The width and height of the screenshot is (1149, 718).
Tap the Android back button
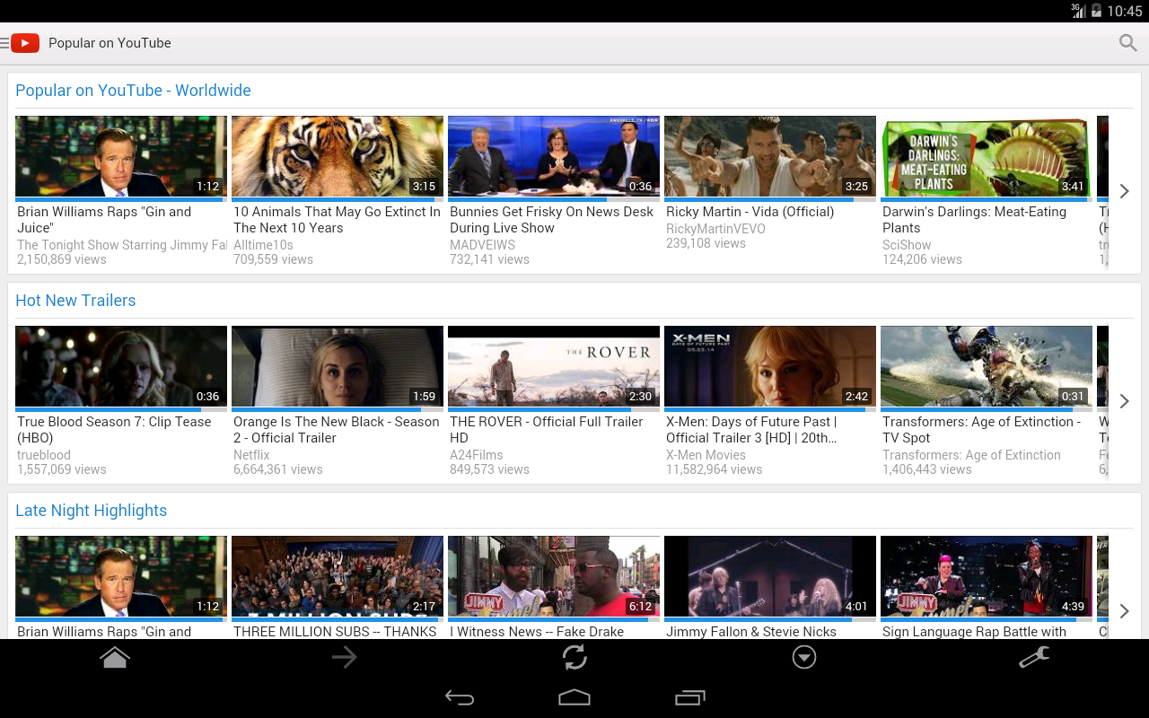click(460, 697)
